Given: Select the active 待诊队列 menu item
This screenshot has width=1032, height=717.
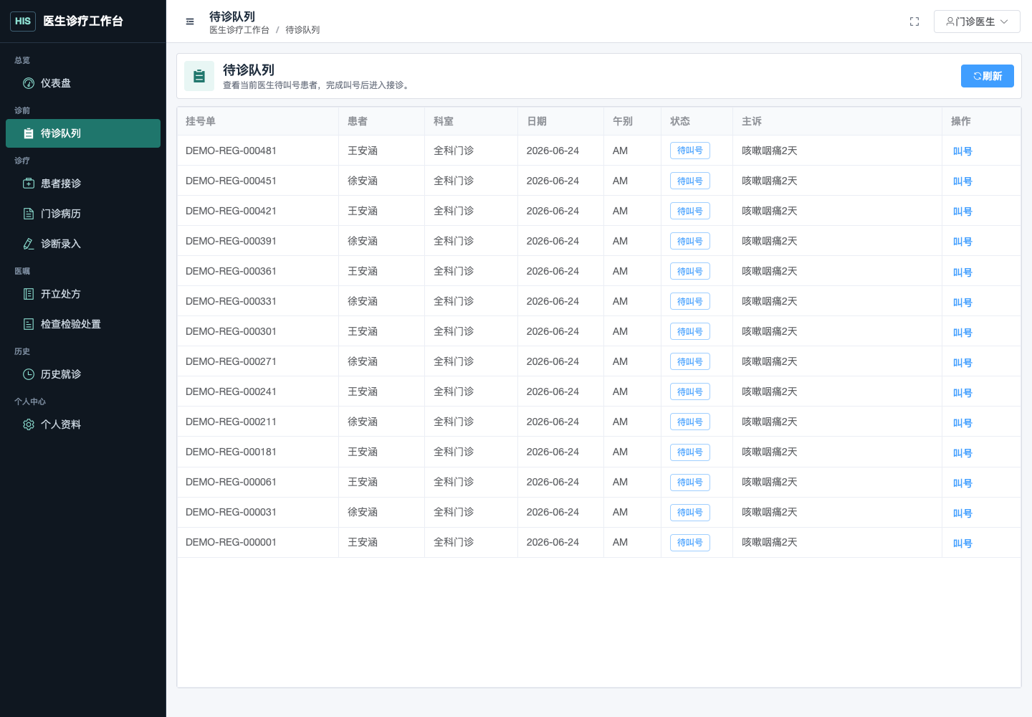Looking at the screenshot, I should point(83,133).
